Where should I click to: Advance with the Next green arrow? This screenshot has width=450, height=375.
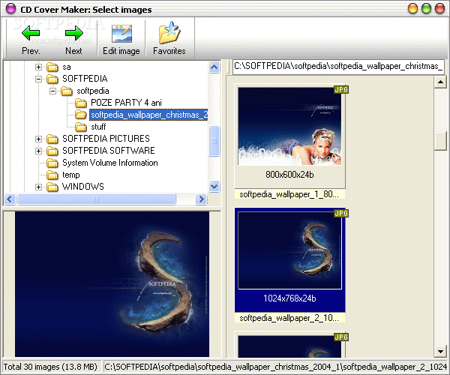73,33
